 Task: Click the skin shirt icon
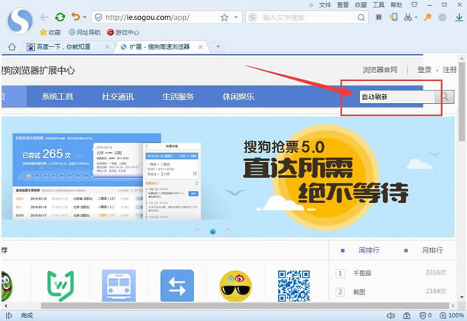(415, 4)
